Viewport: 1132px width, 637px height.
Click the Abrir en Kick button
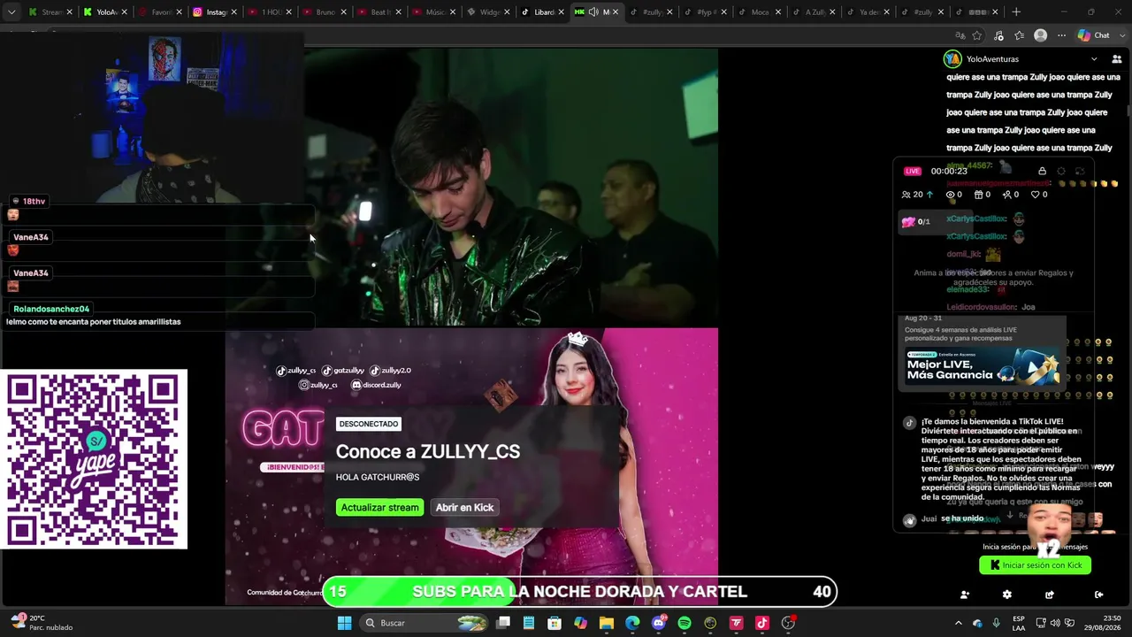pyautogui.click(x=464, y=507)
